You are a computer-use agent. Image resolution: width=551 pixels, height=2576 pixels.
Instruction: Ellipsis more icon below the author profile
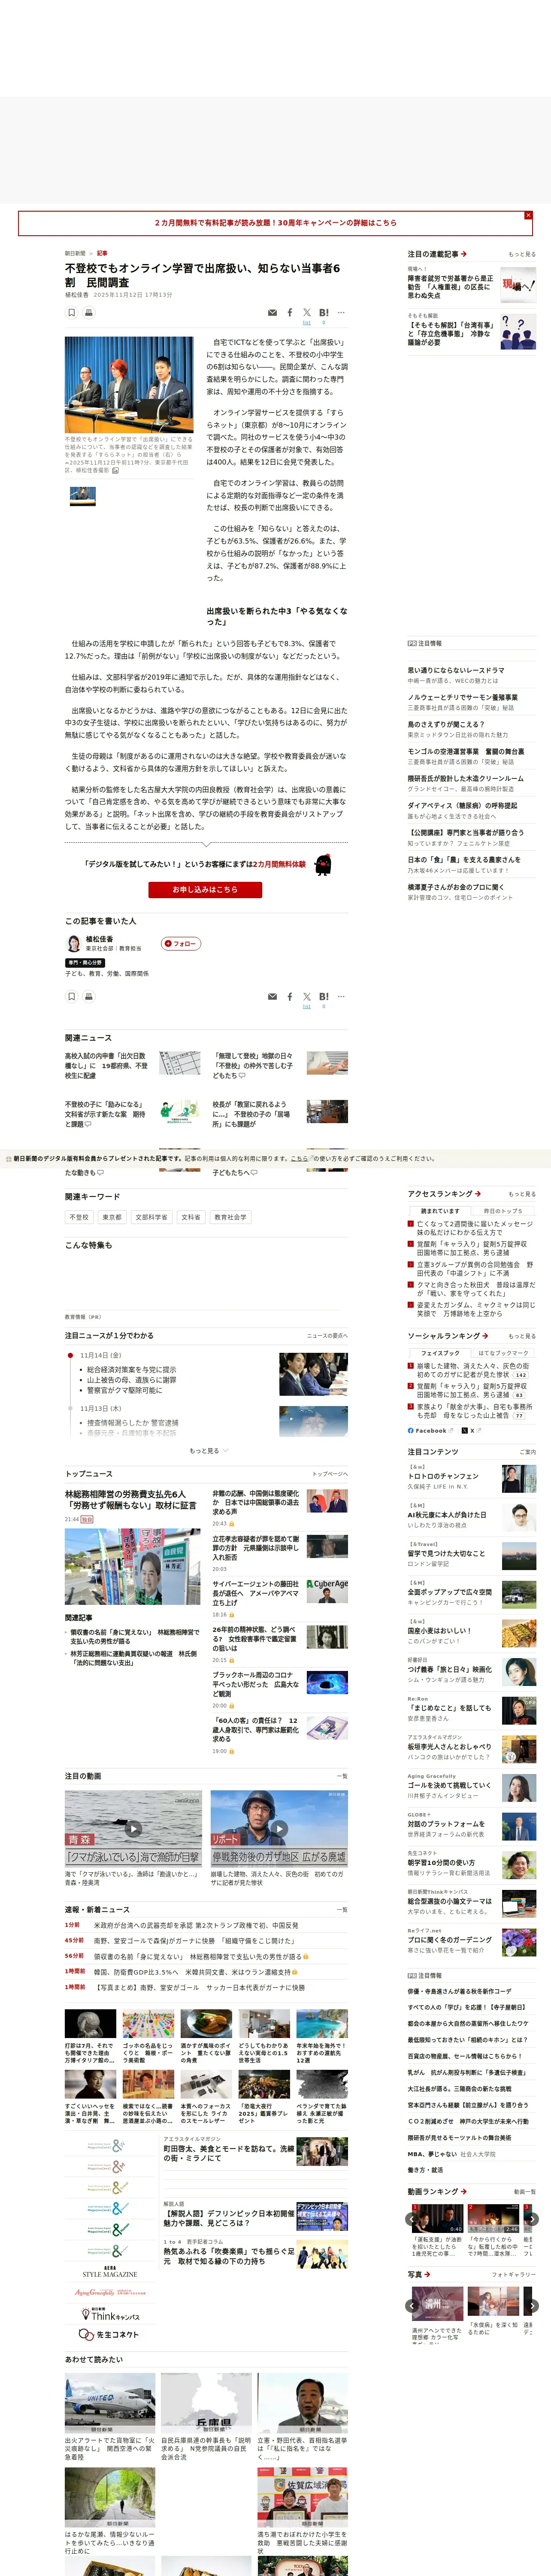pos(341,997)
